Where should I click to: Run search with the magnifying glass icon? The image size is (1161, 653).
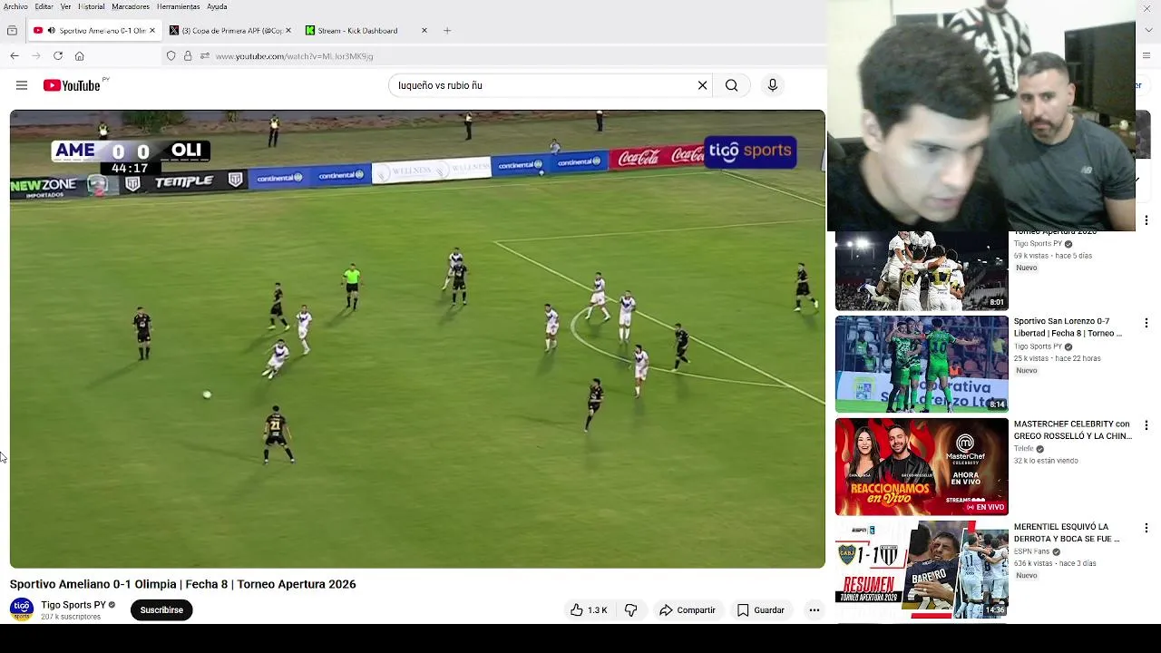(x=732, y=85)
